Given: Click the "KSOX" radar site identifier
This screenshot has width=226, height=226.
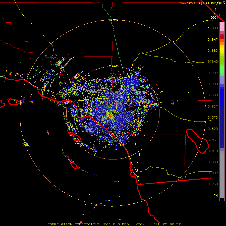Looking at the screenshot, I should 141,224.
